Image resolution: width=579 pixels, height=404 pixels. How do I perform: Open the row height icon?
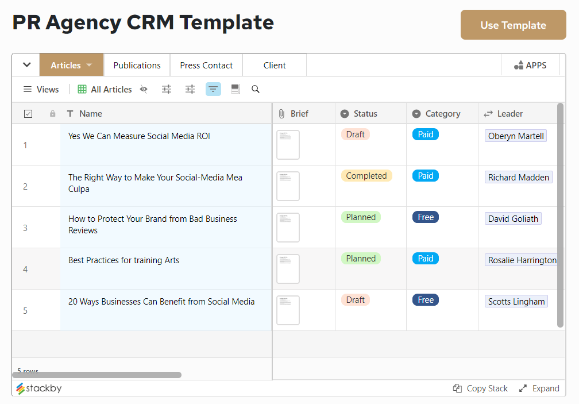236,89
